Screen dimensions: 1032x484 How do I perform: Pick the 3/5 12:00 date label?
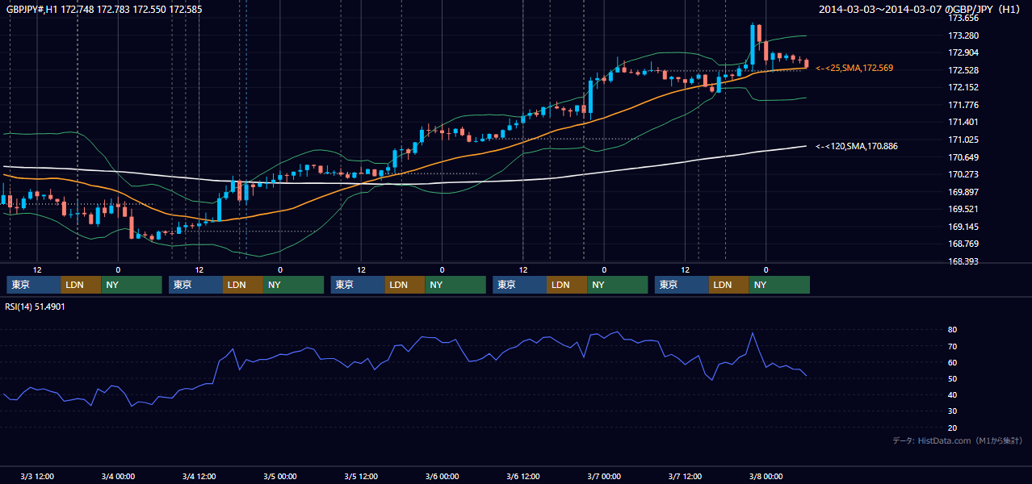coord(361,476)
